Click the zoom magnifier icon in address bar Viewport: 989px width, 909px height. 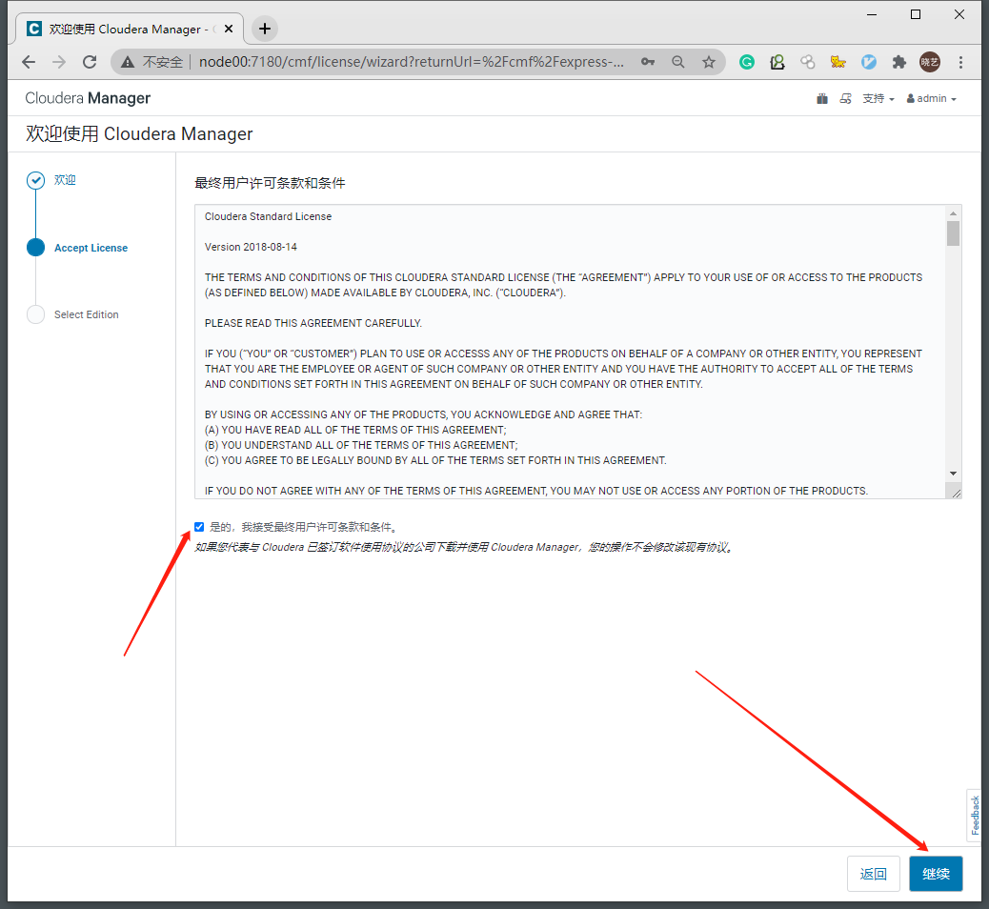(x=678, y=62)
